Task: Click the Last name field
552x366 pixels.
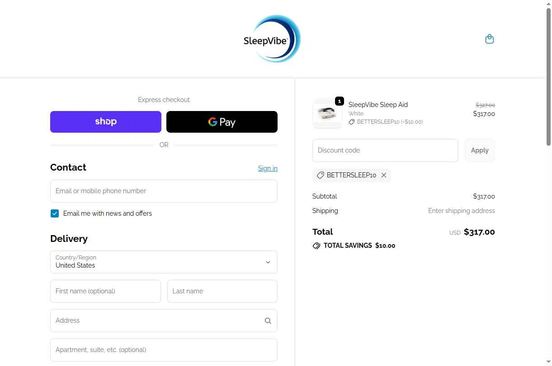Action: (222, 291)
